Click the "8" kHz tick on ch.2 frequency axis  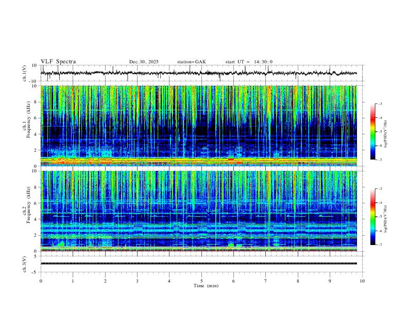pos(36,187)
